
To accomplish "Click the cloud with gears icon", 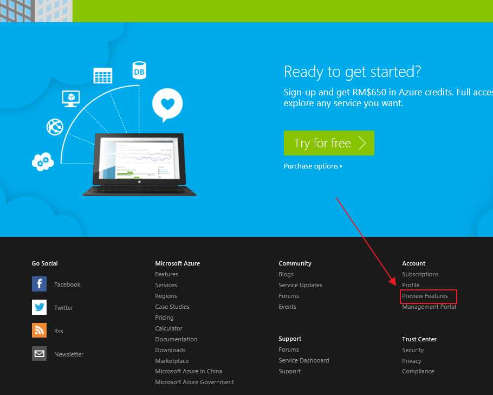I will [x=43, y=161].
